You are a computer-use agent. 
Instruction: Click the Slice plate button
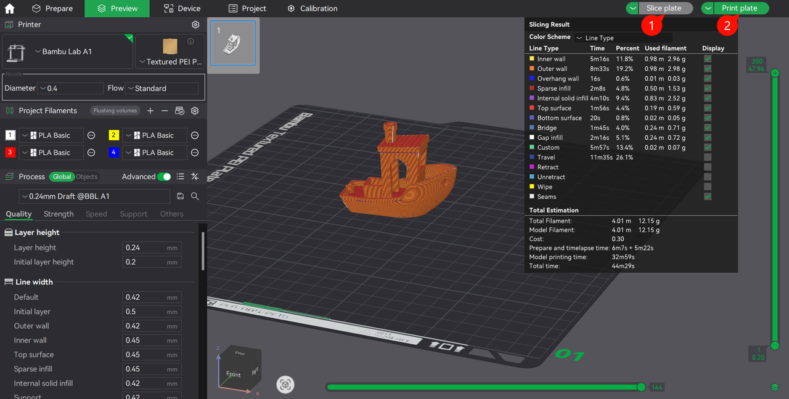click(663, 9)
